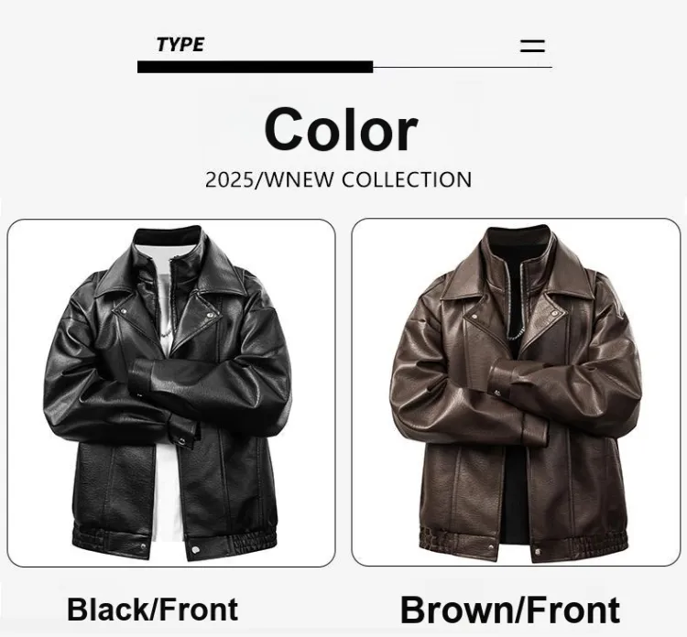Click the thin line right of the bar

(463, 68)
